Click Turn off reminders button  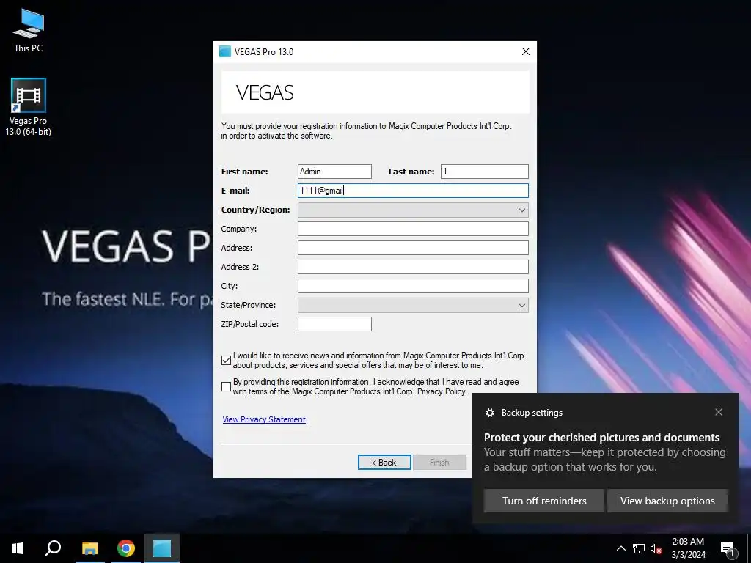coord(544,501)
